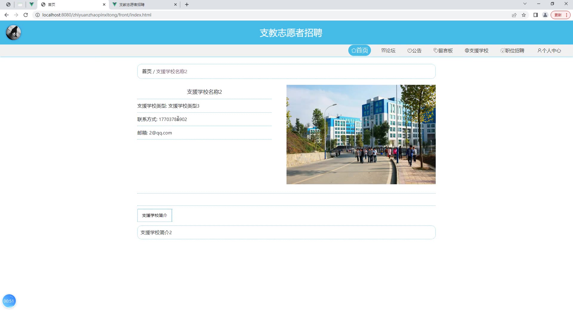Close the 支教志愿者招聘 browser tab
The height and width of the screenshot is (310, 573).
click(x=175, y=4)
